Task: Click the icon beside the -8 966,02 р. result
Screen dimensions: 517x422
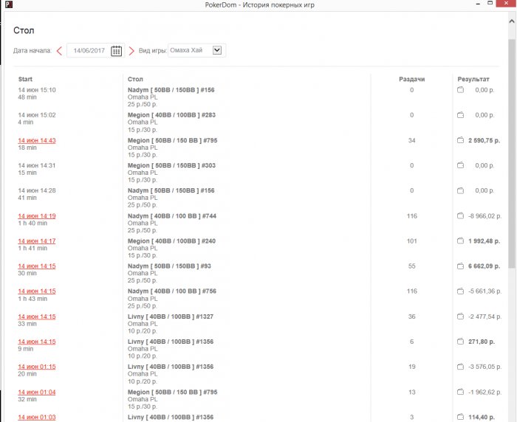Action: coord(460,216)
